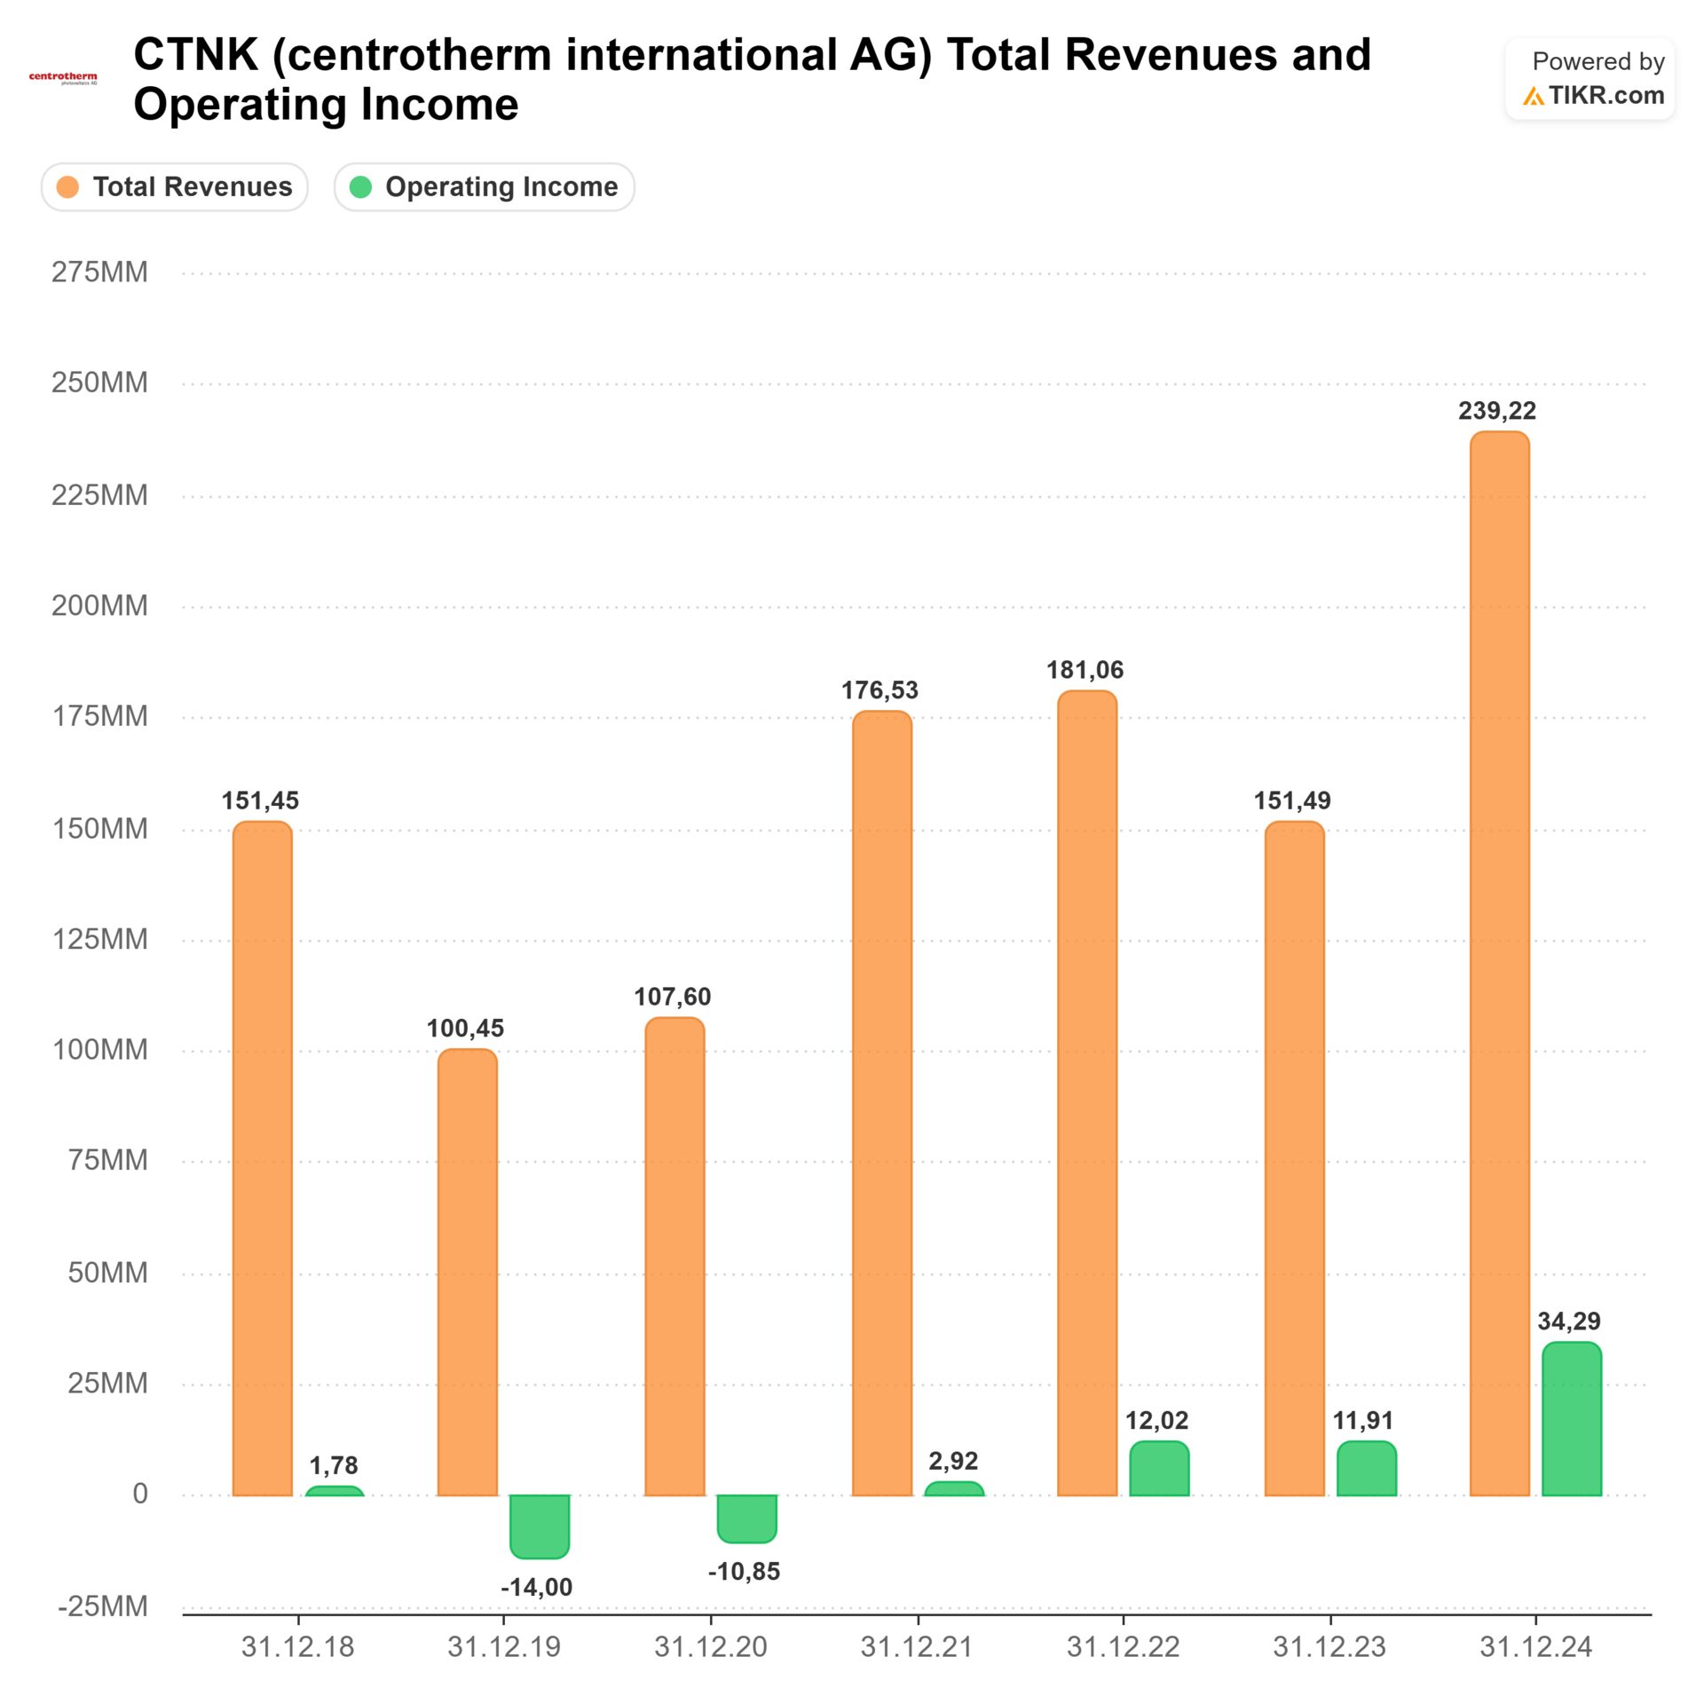Click the orange Total Revenues legend dot
This screenshot has width=1704, height=1704.
coord(68,187)
